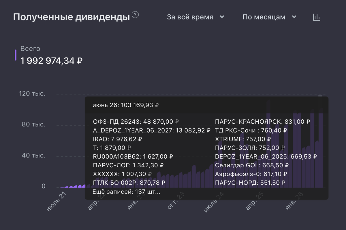Screen dimensions: 346x230
Task: Click the Селигдар GOL entry
Action: pyautogui.click(x=252, y=165)
